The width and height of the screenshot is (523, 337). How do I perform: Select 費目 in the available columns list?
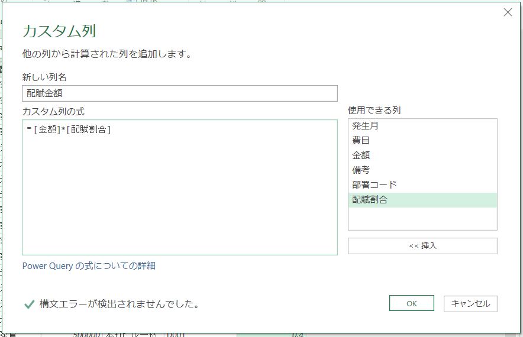coord(361,141)
